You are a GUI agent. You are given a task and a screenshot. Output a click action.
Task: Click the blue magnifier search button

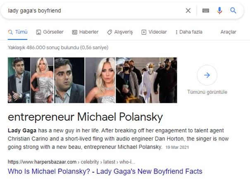coord(233,10)
